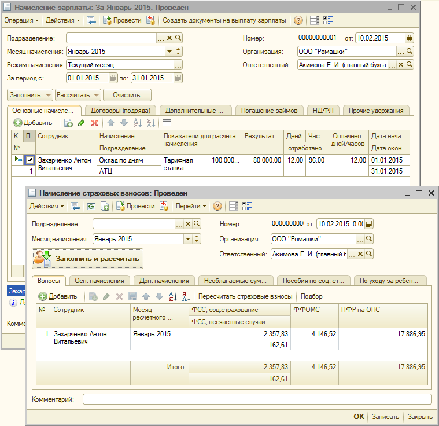Open the Необлагаемые сум... tab

point(237,281)
